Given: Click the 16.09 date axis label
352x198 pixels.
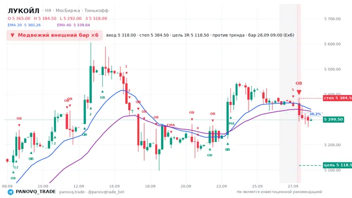Looking at the screenshot, I should coord(114,186).
